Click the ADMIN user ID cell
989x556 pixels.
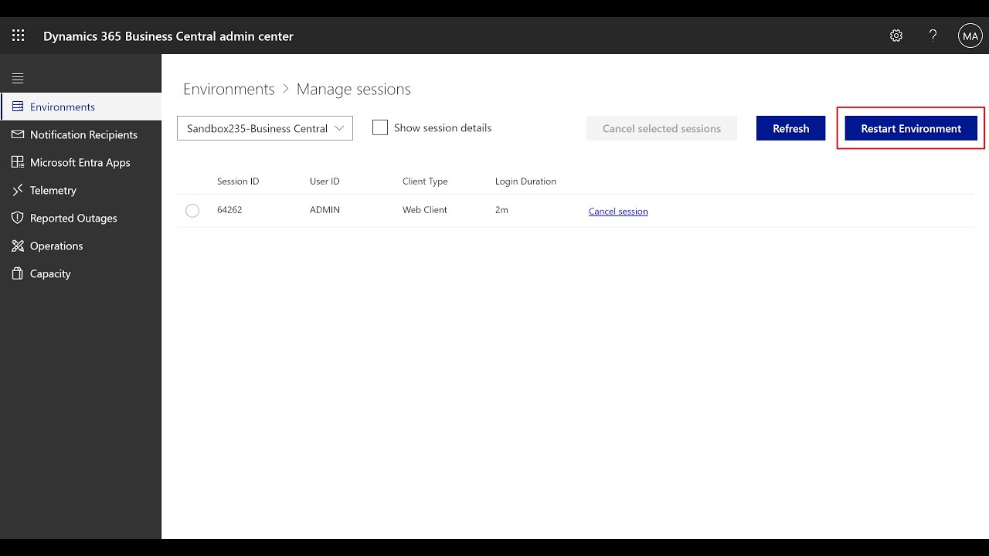point(325,210)
